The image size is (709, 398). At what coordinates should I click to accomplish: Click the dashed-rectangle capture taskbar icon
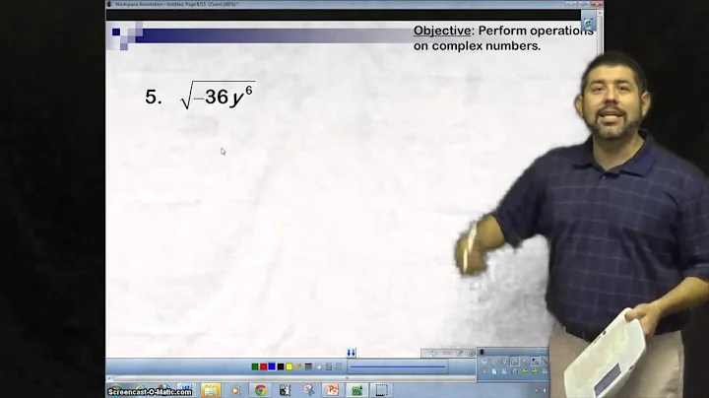click(x=382, y=390)
